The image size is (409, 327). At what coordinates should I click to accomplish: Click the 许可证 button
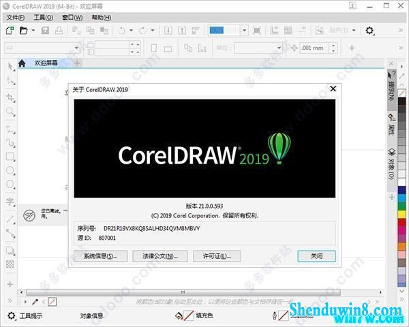(217, 256)
